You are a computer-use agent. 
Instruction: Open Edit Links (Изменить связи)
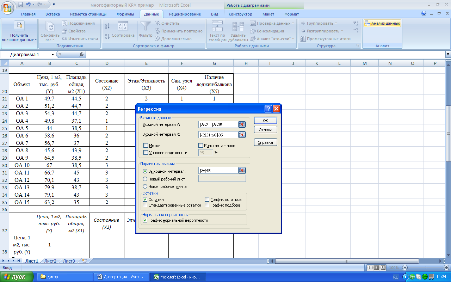pyautogui.click(x=80, y=39)
